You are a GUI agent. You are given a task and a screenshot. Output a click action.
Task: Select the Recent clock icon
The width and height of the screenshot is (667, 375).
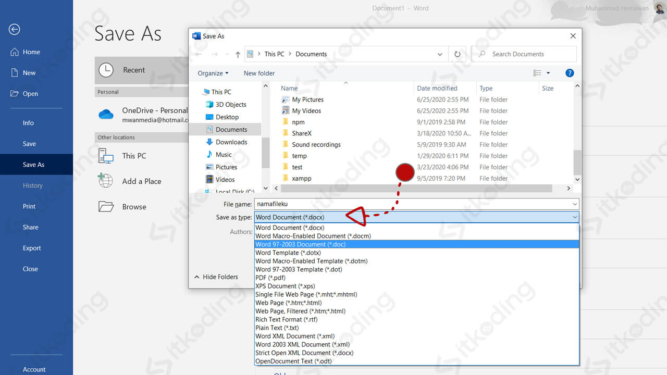coord(106,70)
